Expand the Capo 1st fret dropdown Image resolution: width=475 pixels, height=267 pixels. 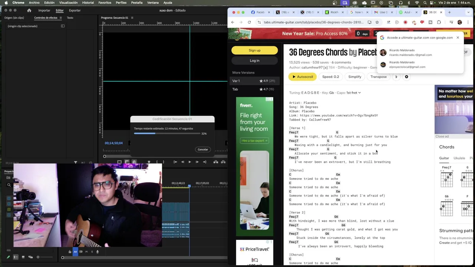click(x=353, y=93)
